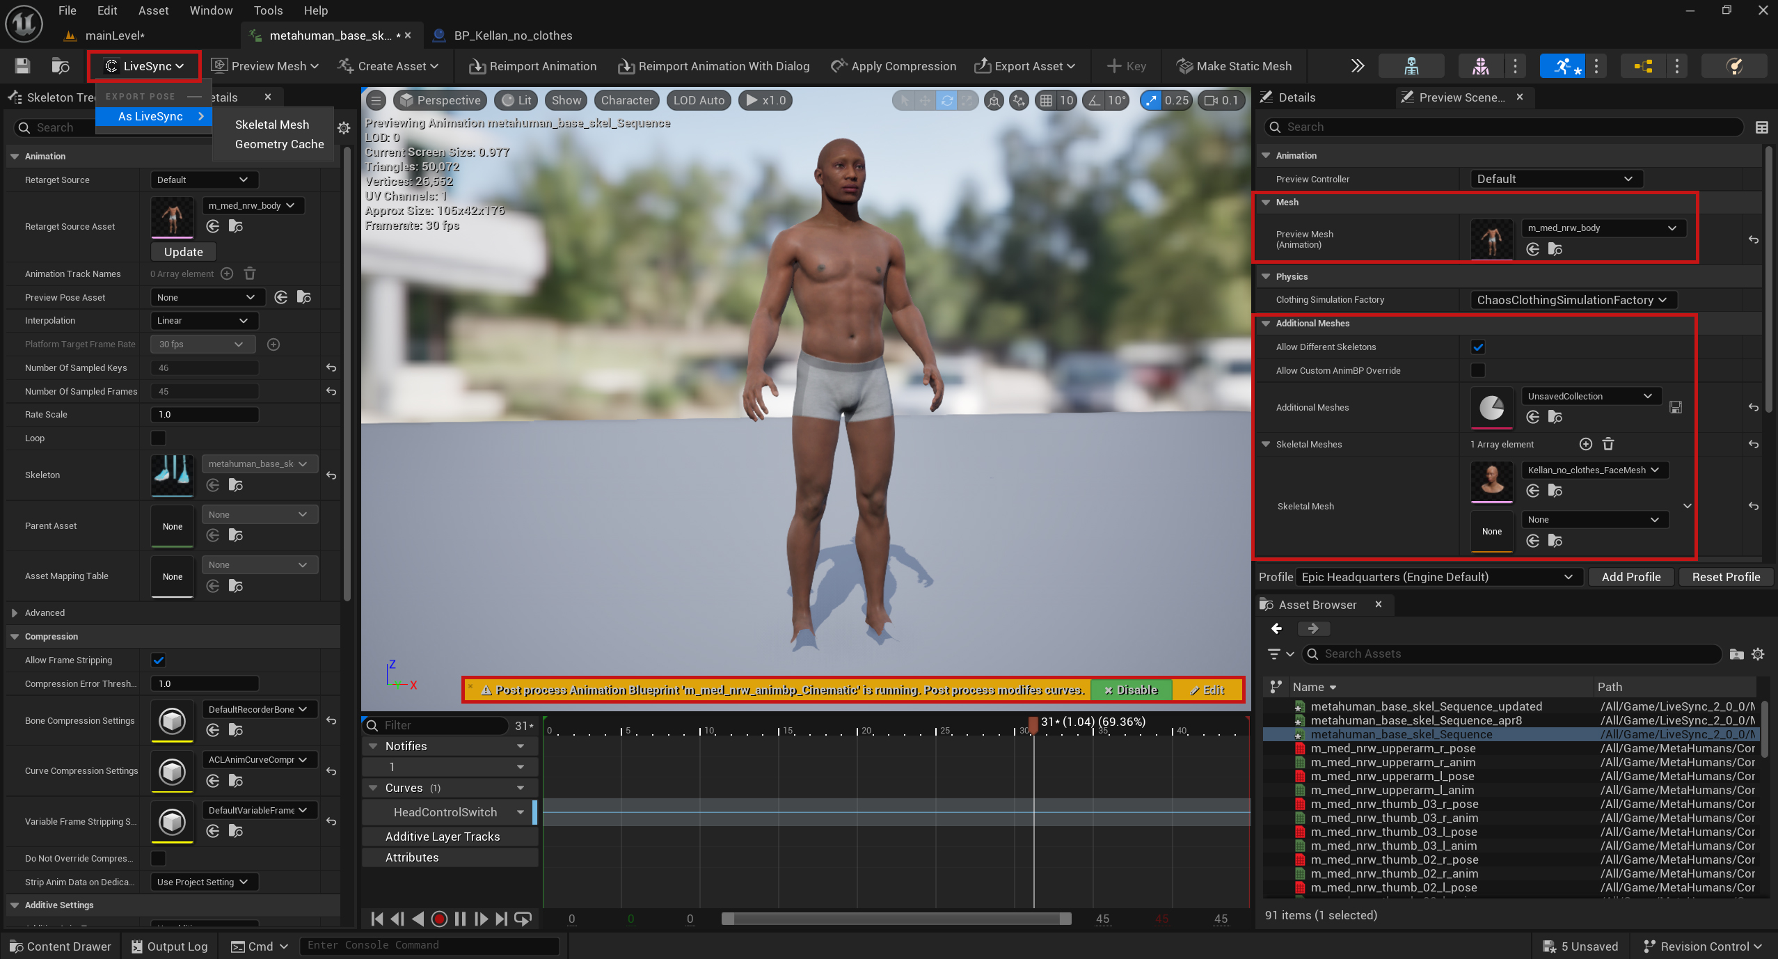Open the Content Drawer

[61, 946]
